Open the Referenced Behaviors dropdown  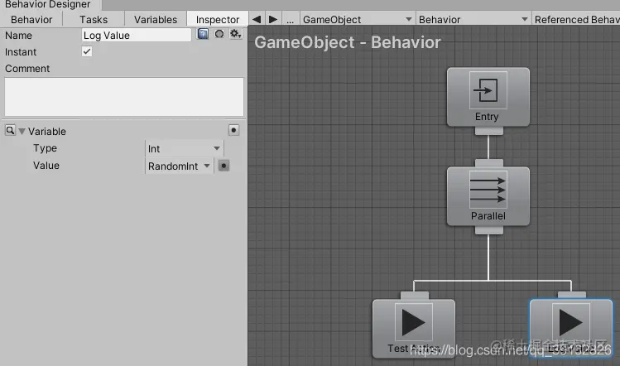coord(576,19)
